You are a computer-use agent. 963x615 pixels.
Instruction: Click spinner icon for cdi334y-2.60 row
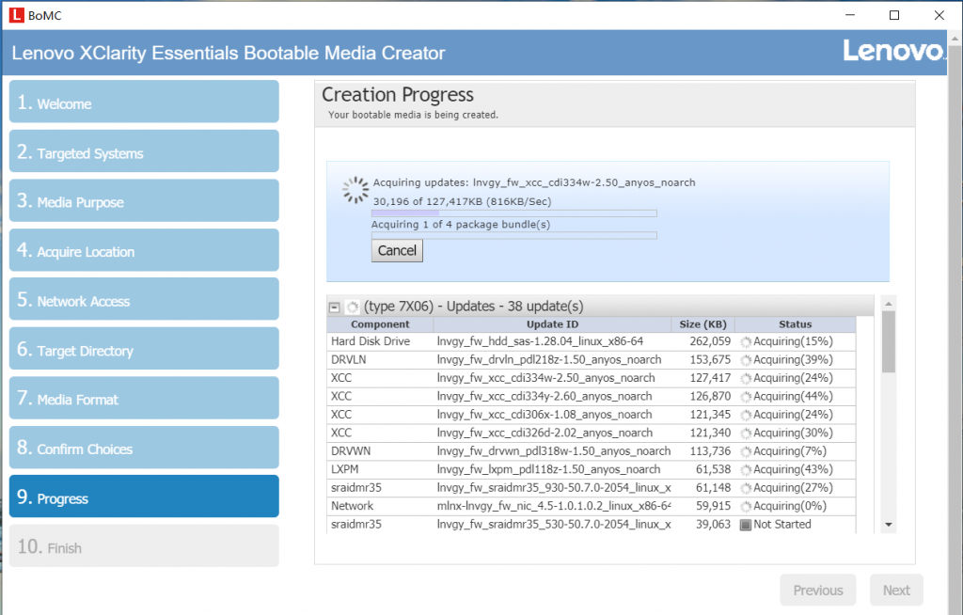point(746,397)
